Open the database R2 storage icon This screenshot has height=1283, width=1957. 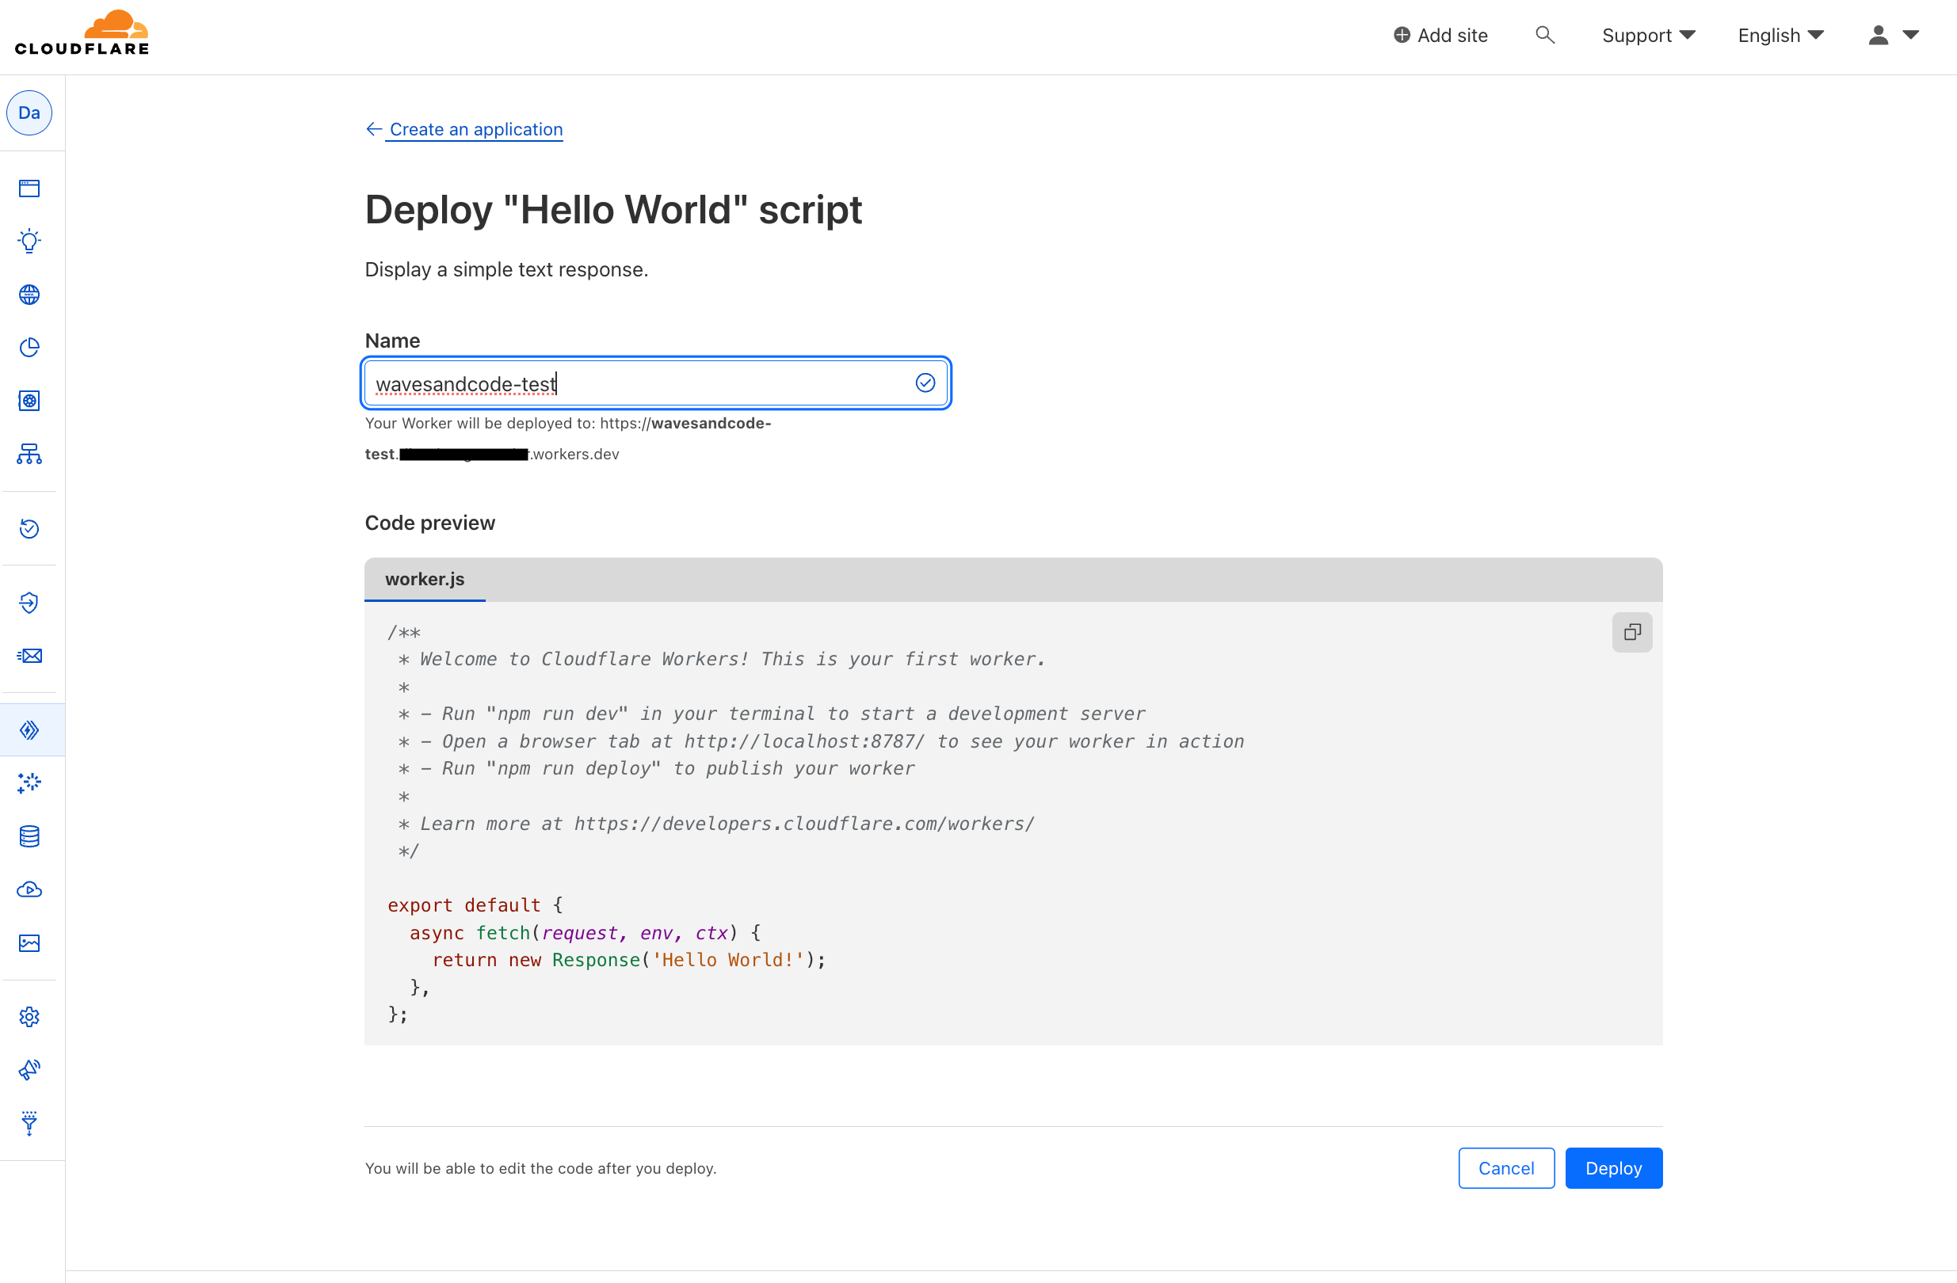[x=29, y=836]
